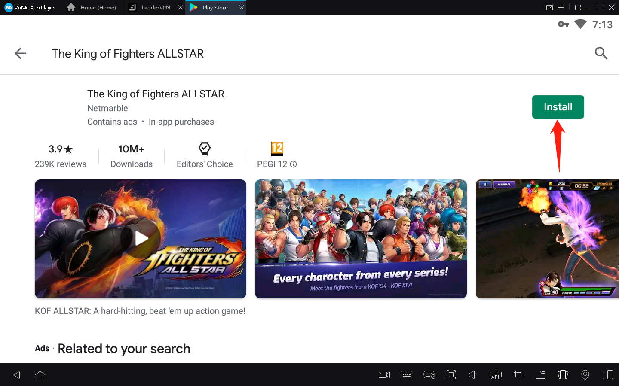619x386 pixels.
Task: Open the gamepad keymapping tool
Action: pos(429,374)
